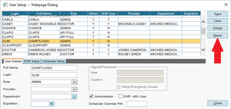Click the Admin column header
The image size is (231, 109).
click(x=93, y=13)
